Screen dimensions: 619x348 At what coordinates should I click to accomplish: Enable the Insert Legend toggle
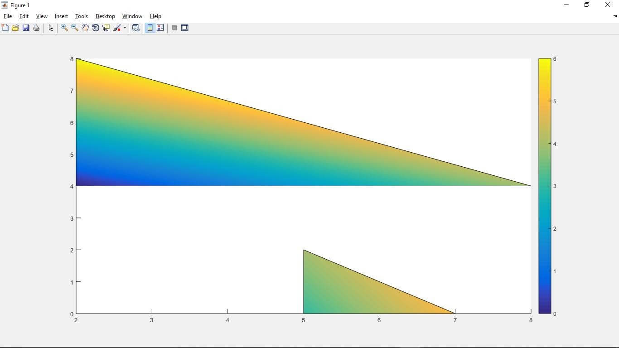click(160, 28)
